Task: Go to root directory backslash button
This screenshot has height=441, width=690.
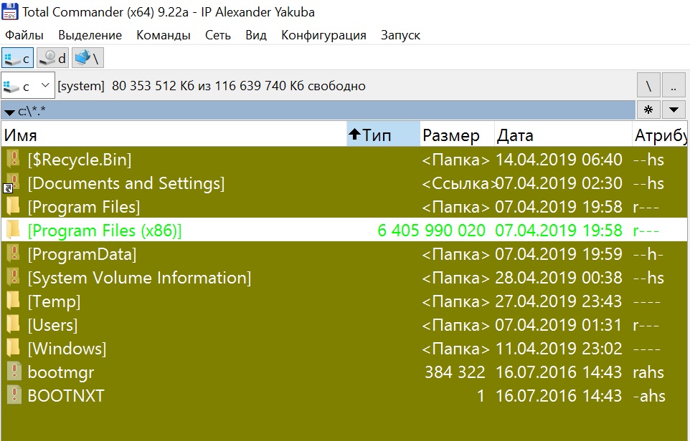Action: (x=648, y=85)
